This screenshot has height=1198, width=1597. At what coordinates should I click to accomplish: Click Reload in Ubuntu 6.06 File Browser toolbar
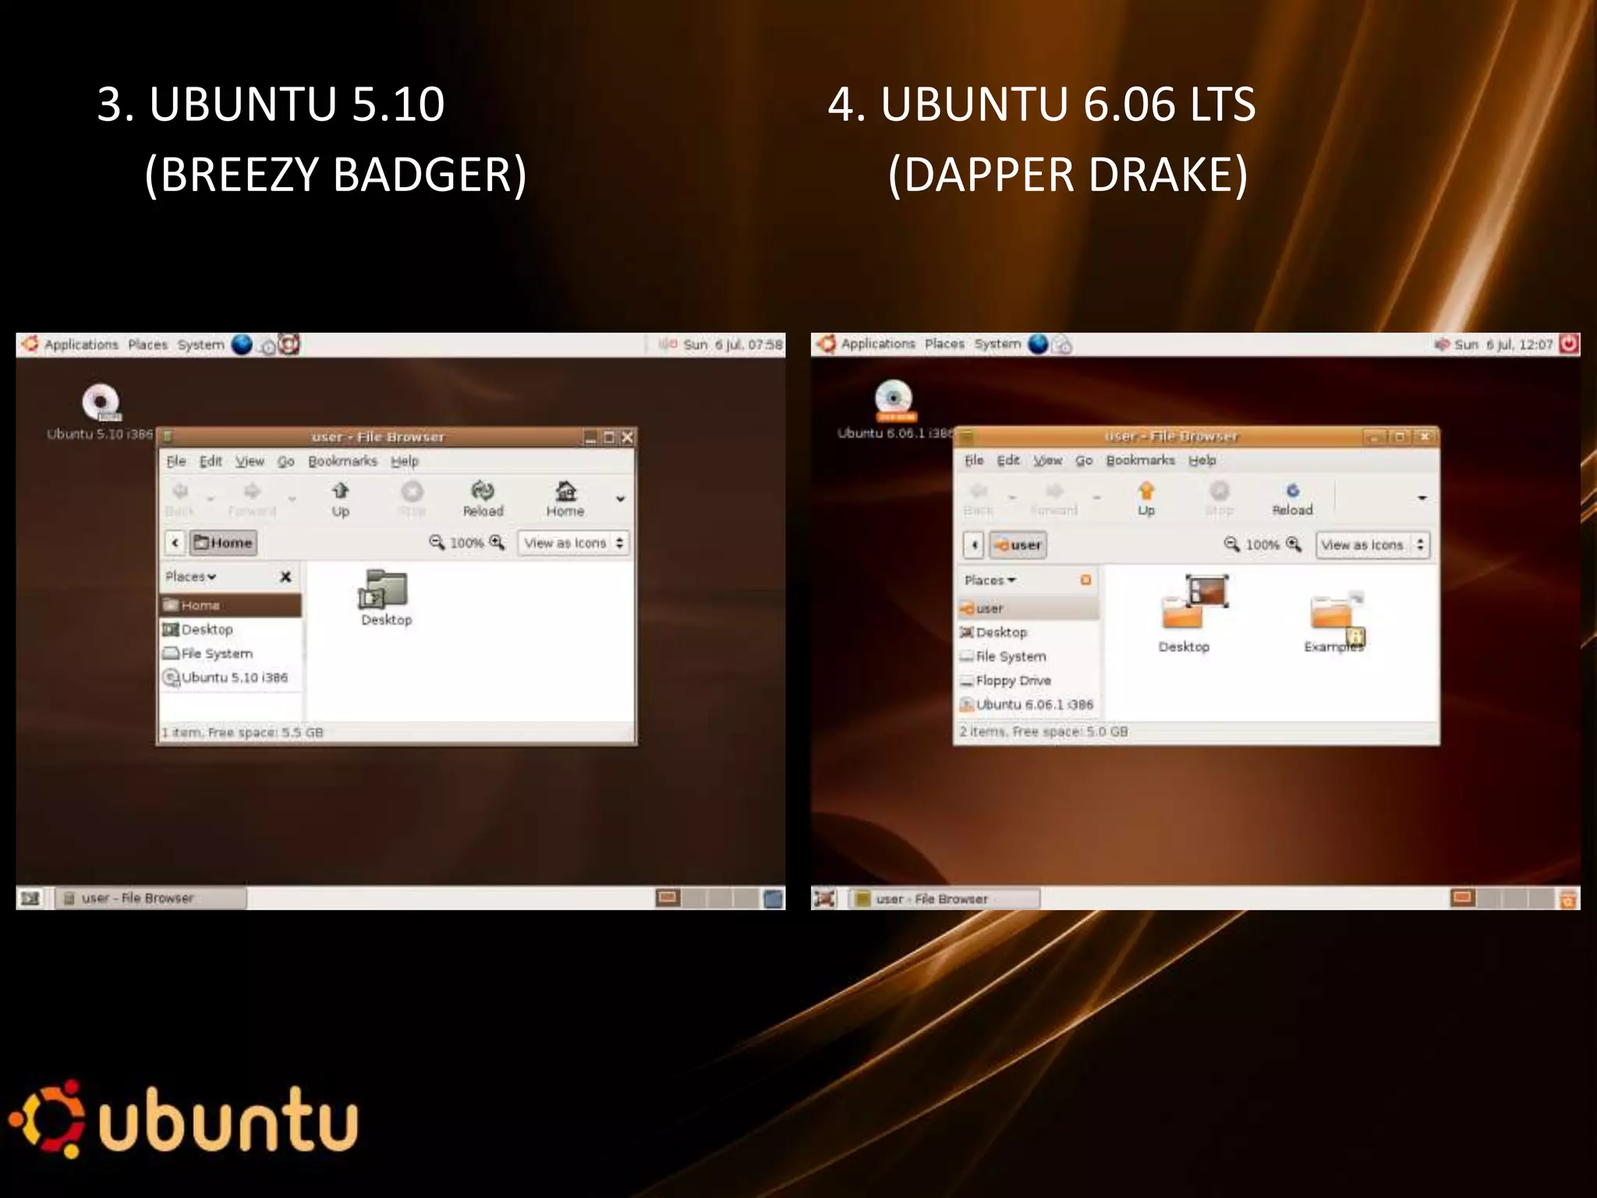coord(1292,499)
